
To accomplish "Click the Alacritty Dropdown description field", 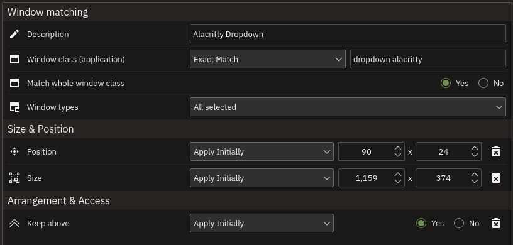I will (x=348, y=34).
